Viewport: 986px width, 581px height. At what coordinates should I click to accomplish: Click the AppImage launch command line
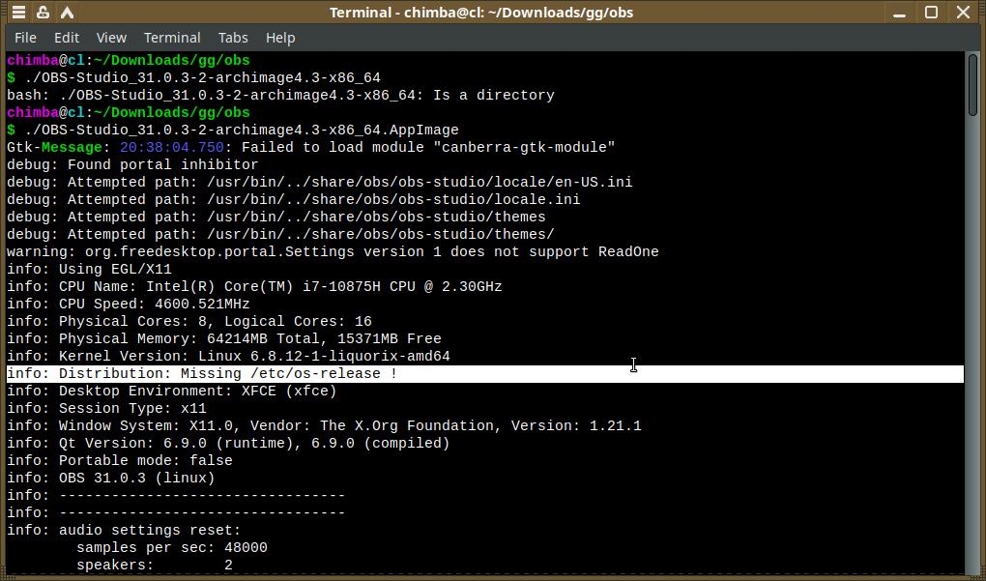pyautogui.click(x=233, y=131)
